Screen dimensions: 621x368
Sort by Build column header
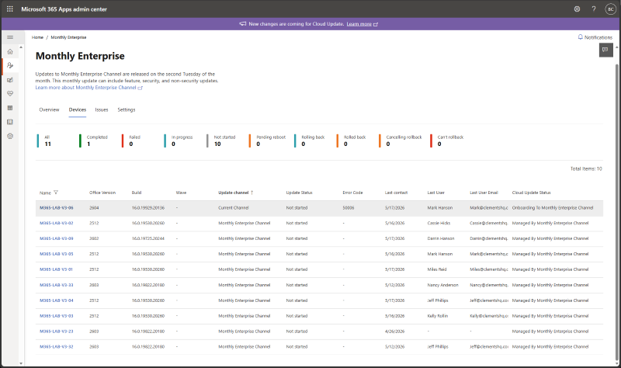tap(137, 193)
